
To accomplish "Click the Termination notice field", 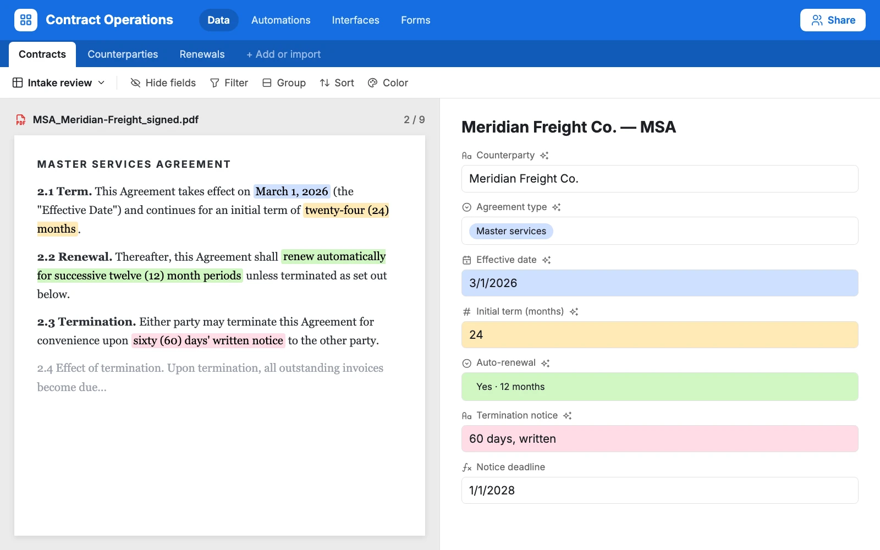I will point(660,439).
